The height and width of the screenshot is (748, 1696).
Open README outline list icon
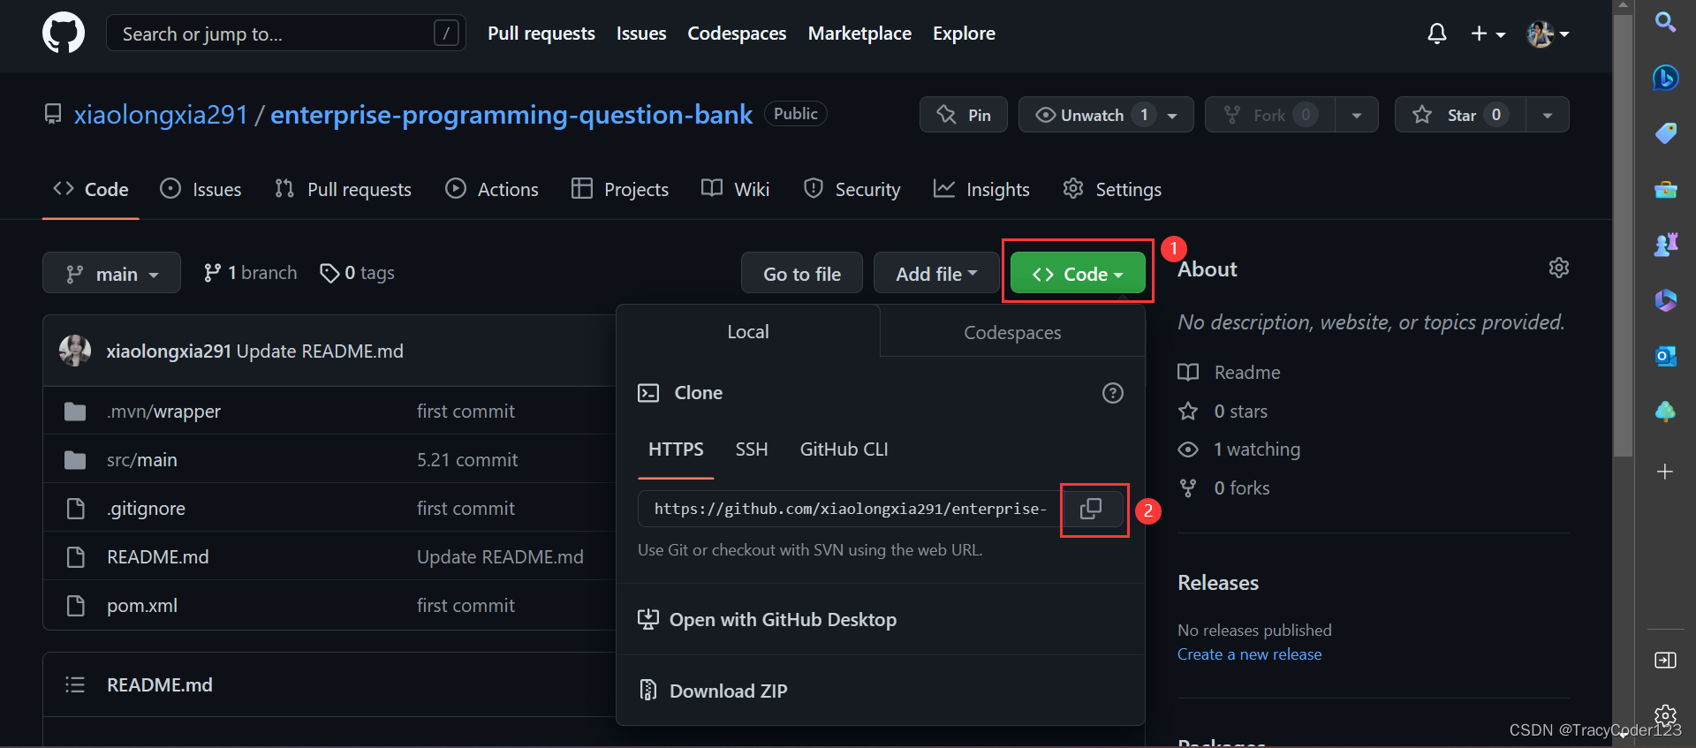[75, 684]
